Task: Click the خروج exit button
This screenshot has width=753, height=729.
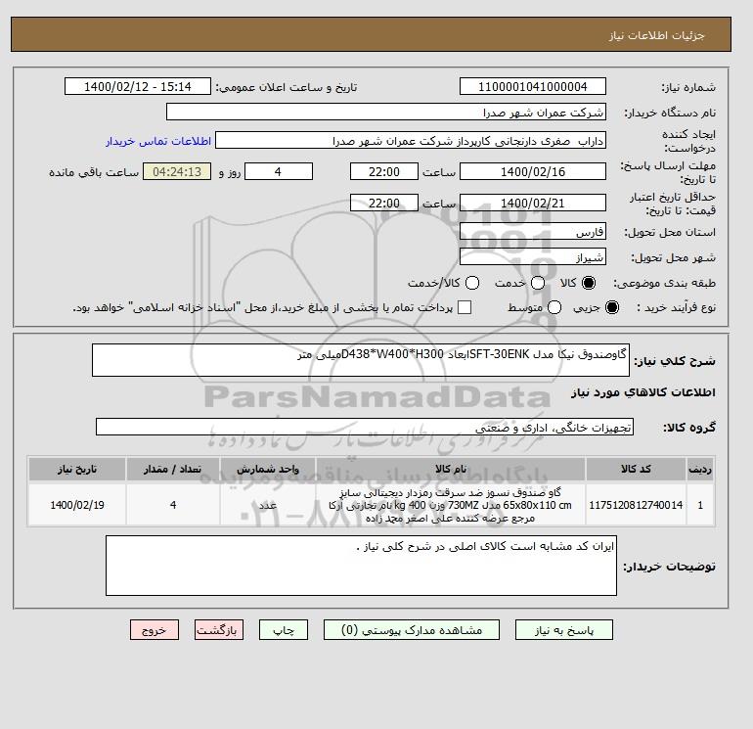Action: (155, 630)
